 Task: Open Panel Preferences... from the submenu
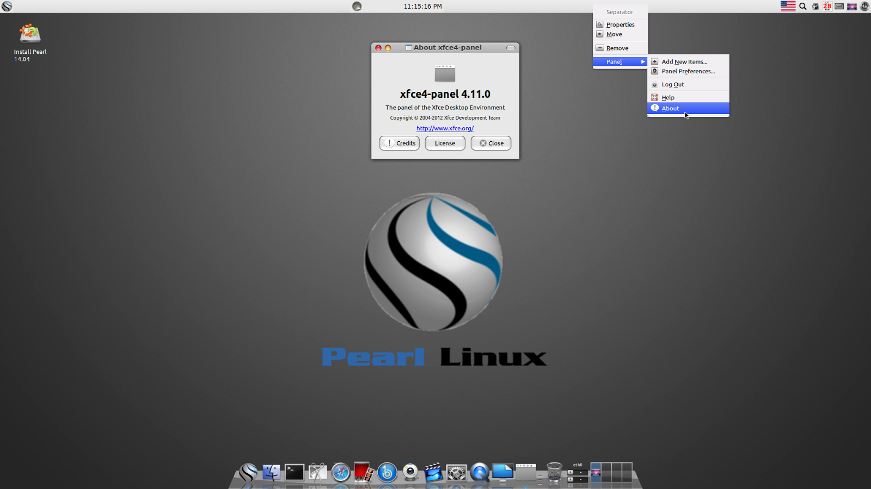(688, 71)
